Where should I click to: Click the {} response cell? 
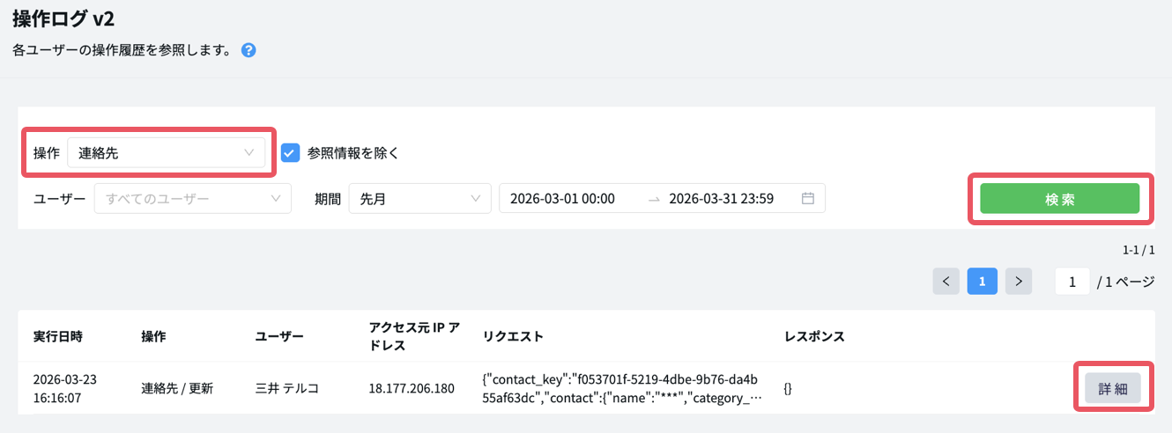click(788, 388)
